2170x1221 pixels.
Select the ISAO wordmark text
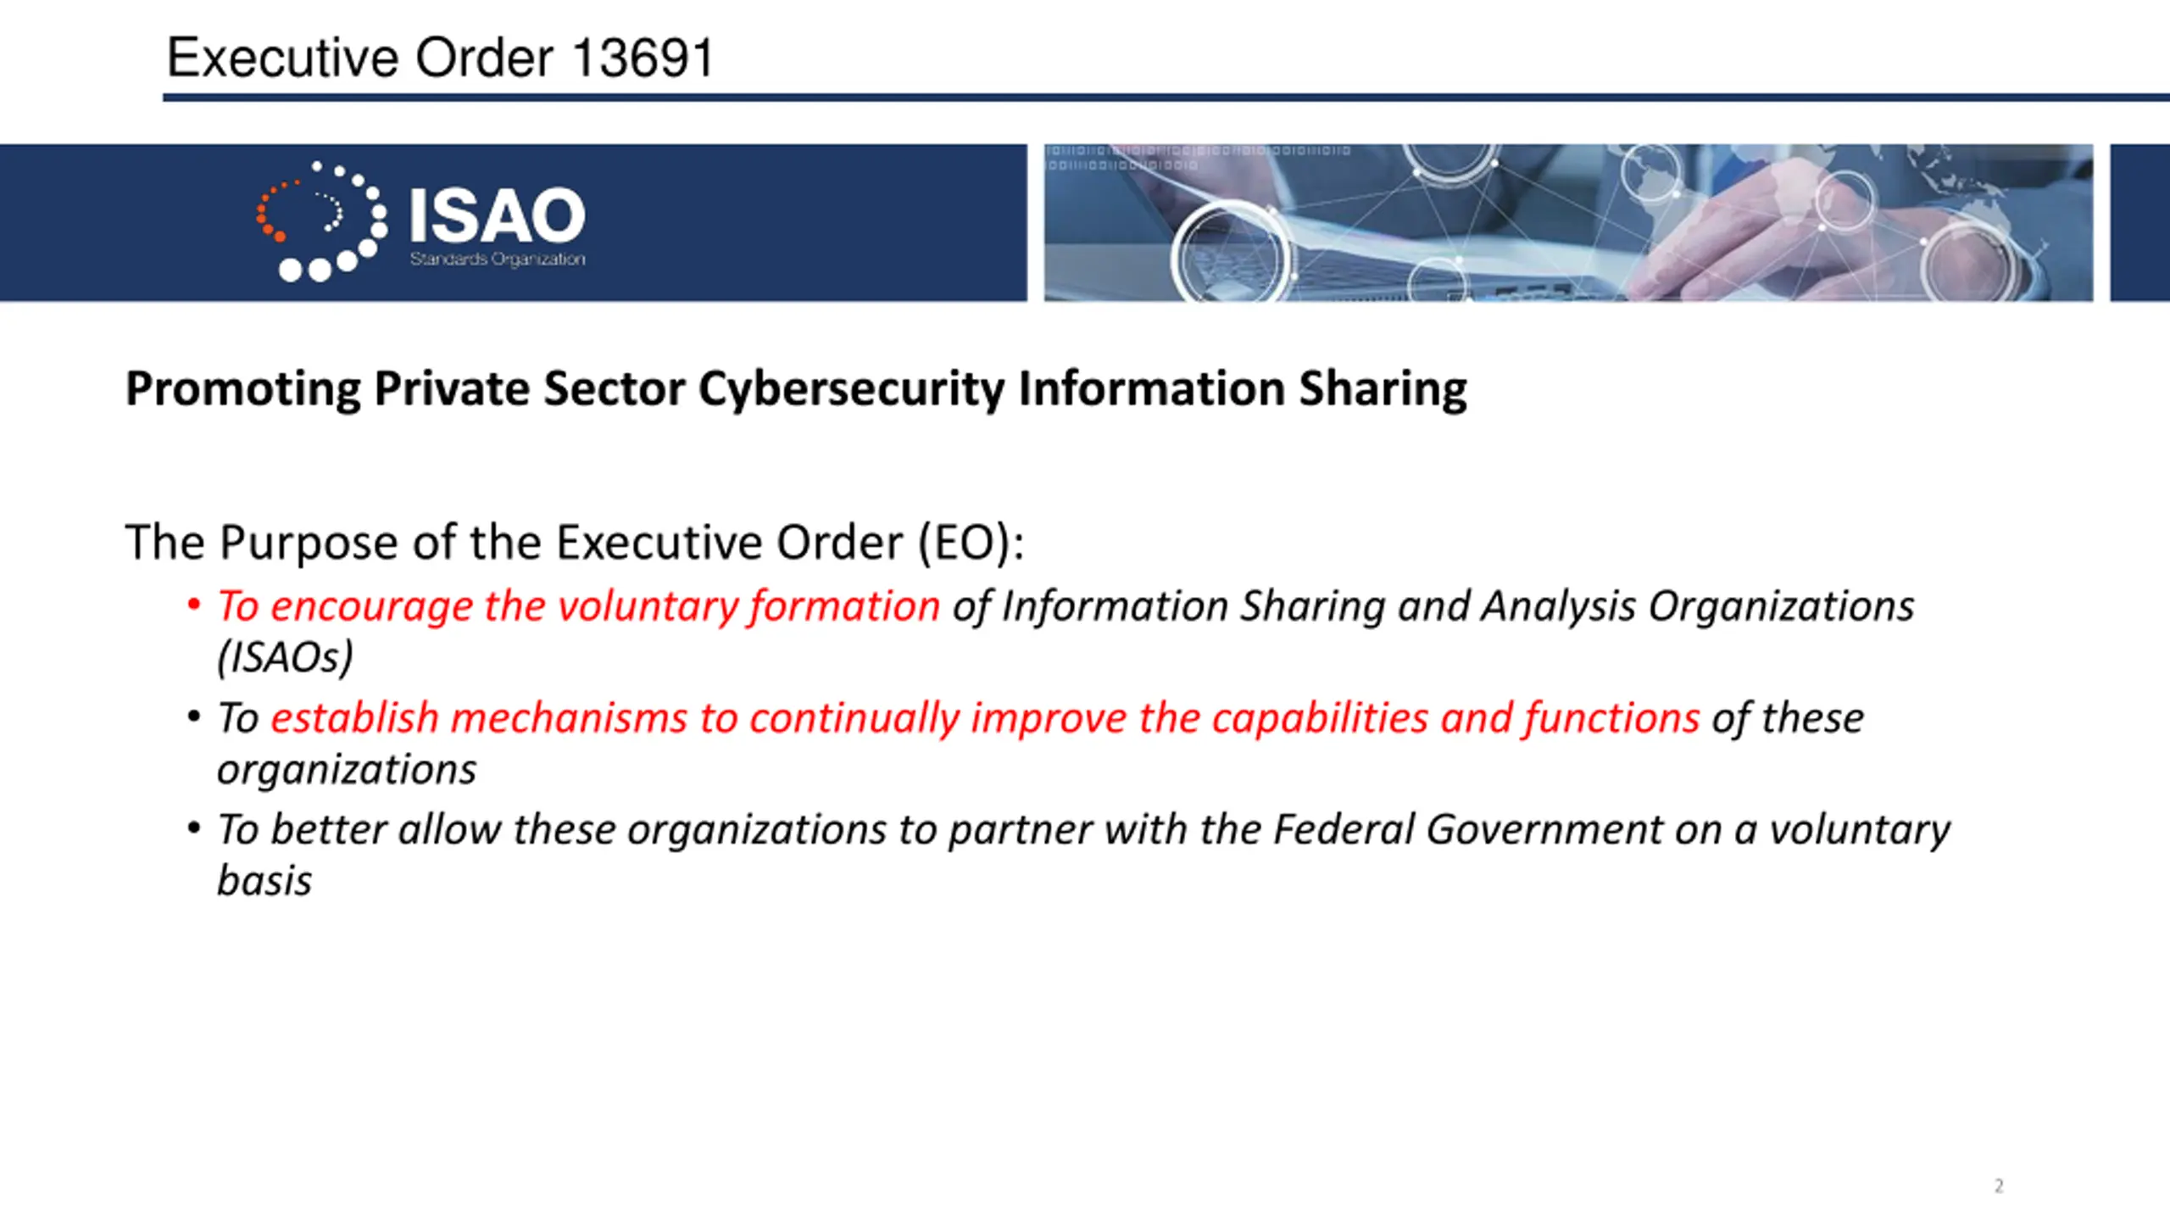[x=498, y=215]
